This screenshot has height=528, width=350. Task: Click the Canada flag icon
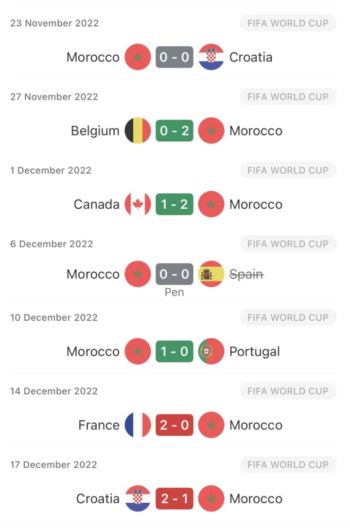(138, 205)
